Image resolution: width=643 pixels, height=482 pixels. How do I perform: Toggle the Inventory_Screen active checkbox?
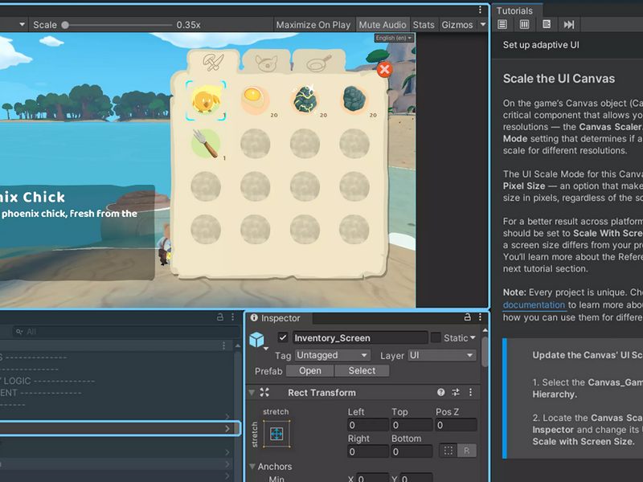(283, 337)
